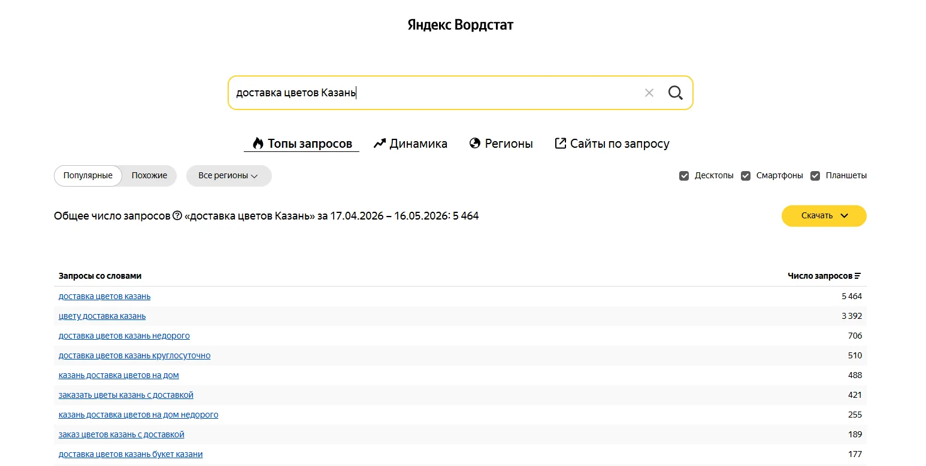Switch to the Регионы tab
This screenshot has width=926, height=466.
tap(501, 144)
